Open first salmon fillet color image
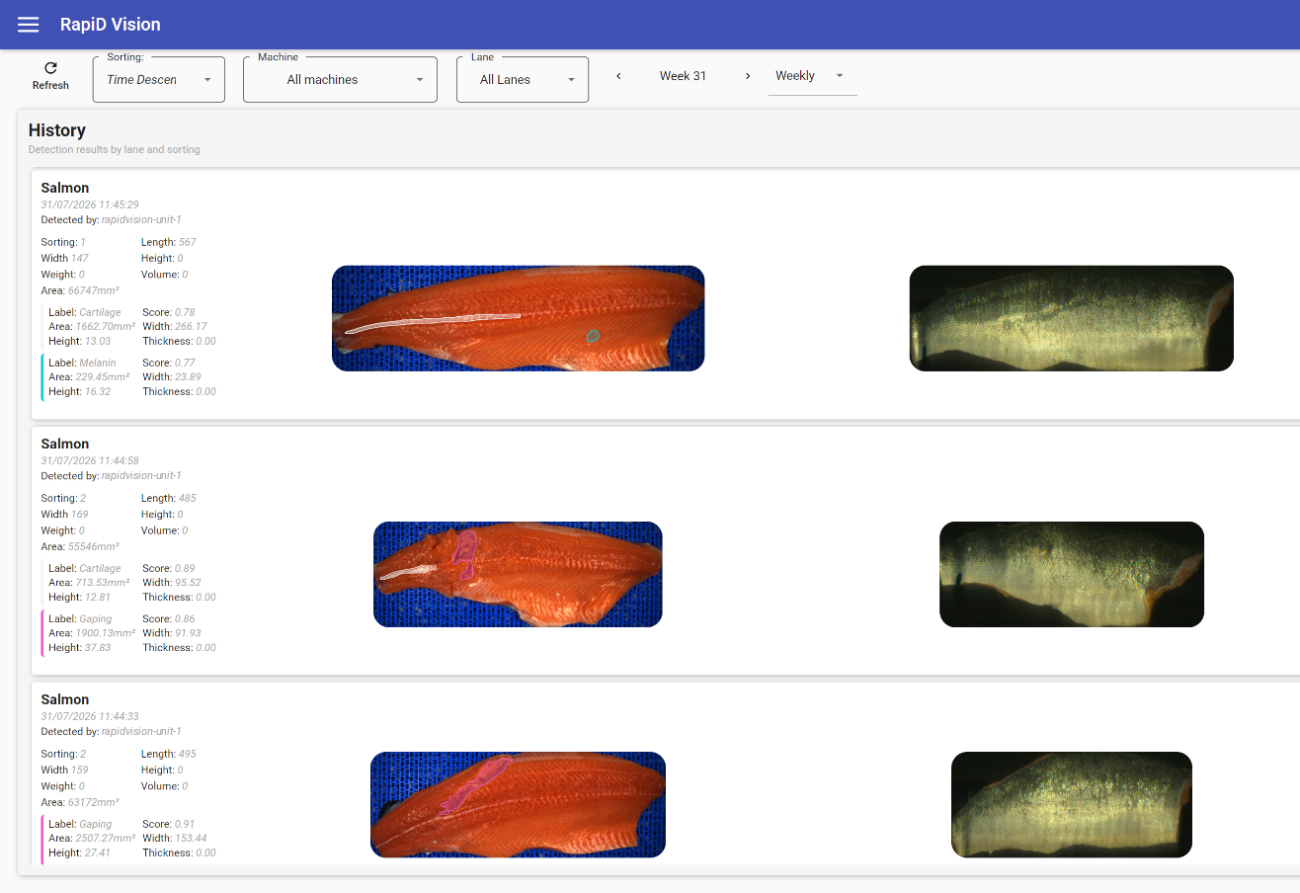The width and height of the screenshot is (1300, 893). (518, 318)
